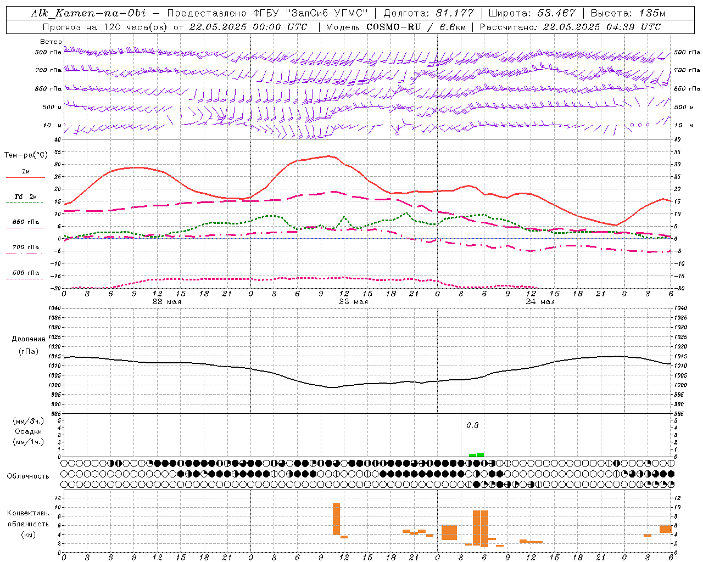
Task: Click the 23 мая date label
Action: point(353,302)
